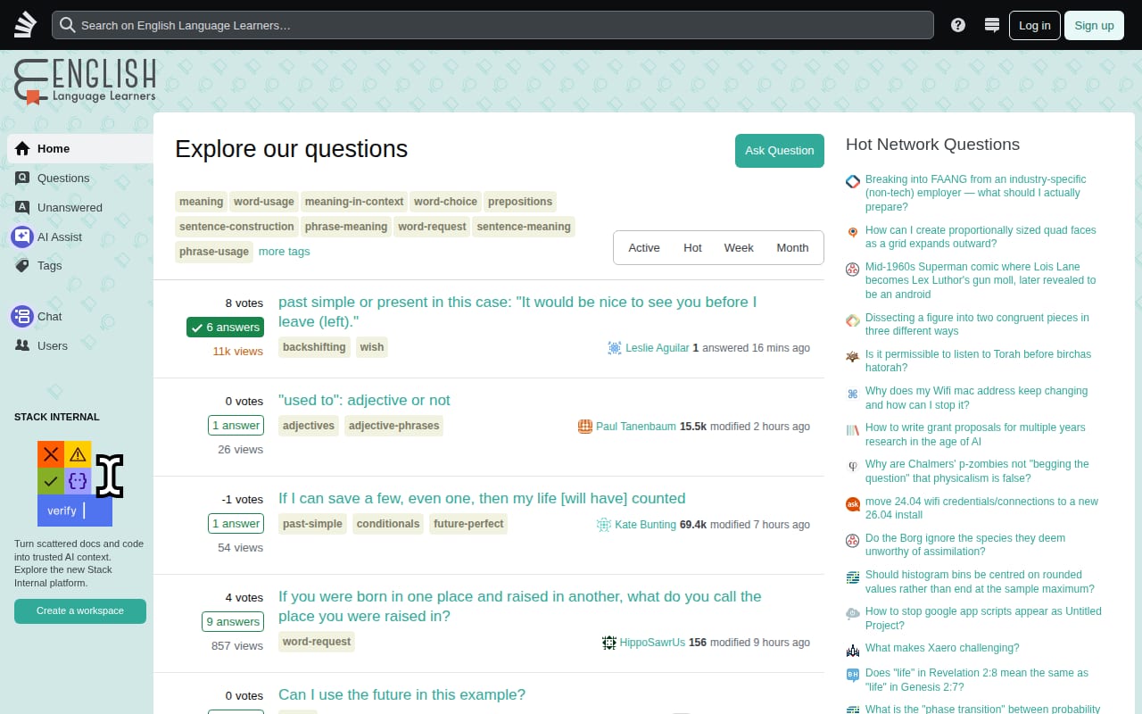Viewport: 1142px width, 714px height.
Task: Click HippoSawrUs avatar icon
Action: pos(609,643)
